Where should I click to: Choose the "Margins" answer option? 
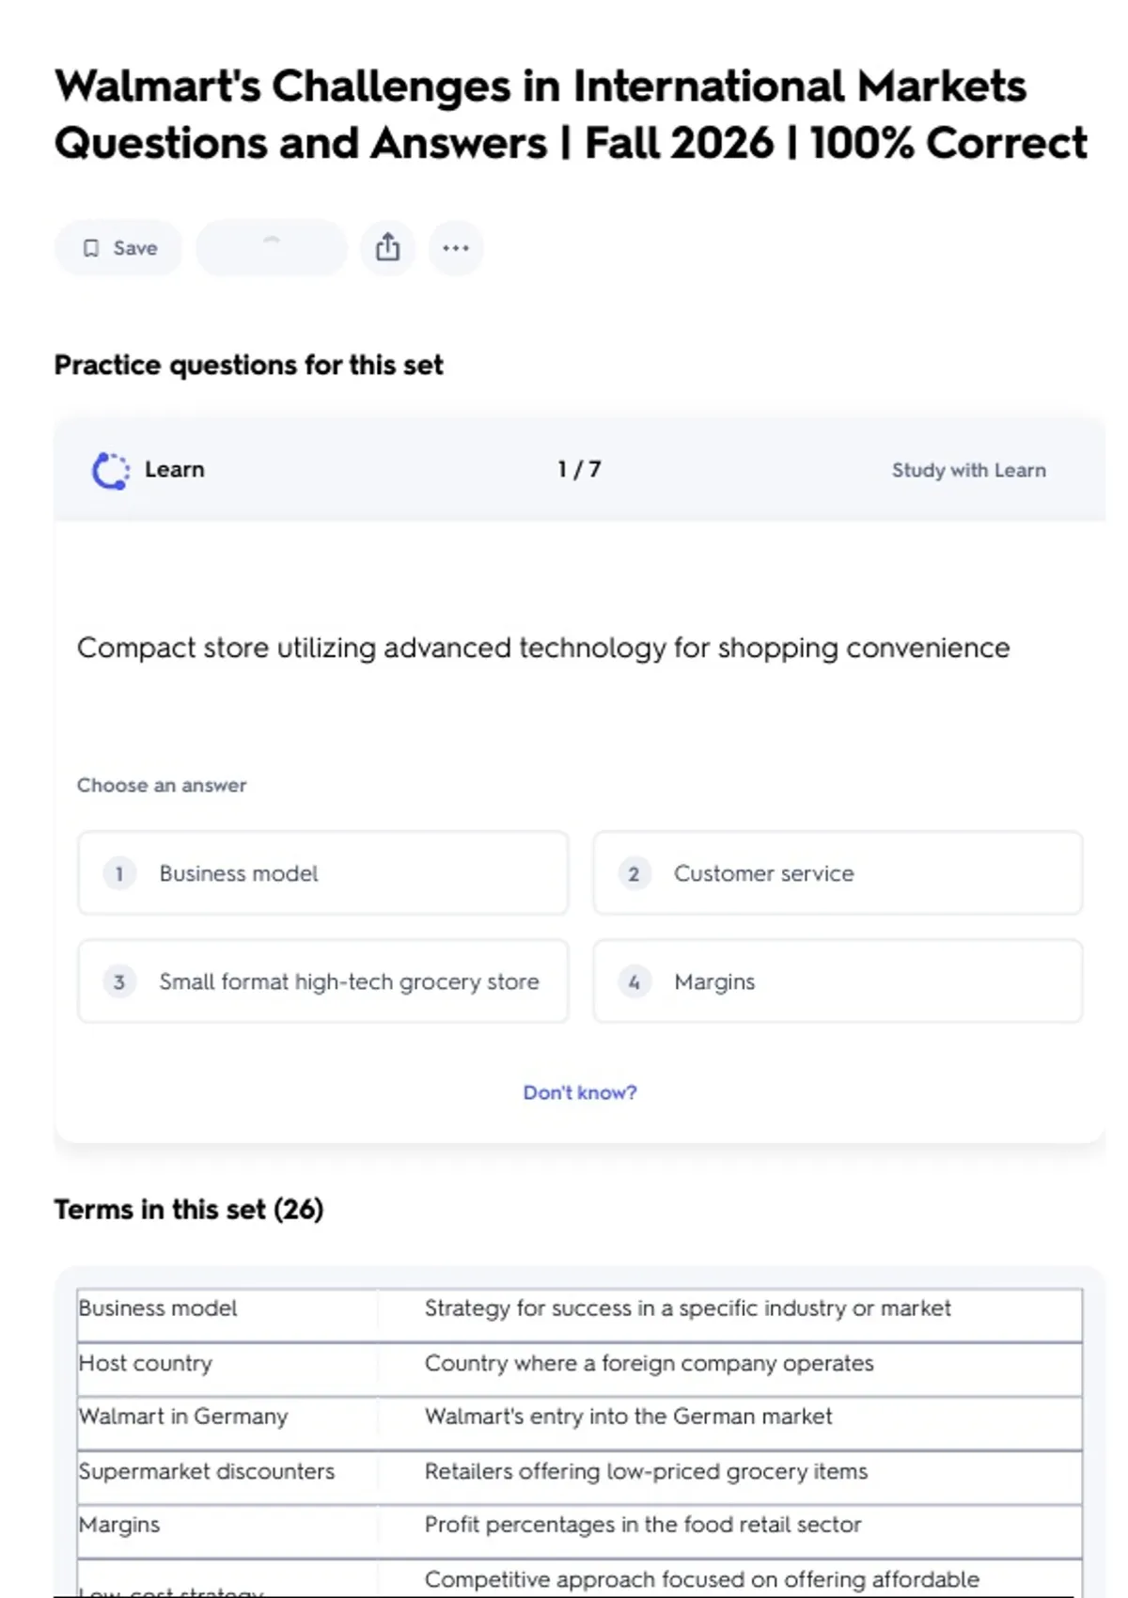[x=837, y=981]
